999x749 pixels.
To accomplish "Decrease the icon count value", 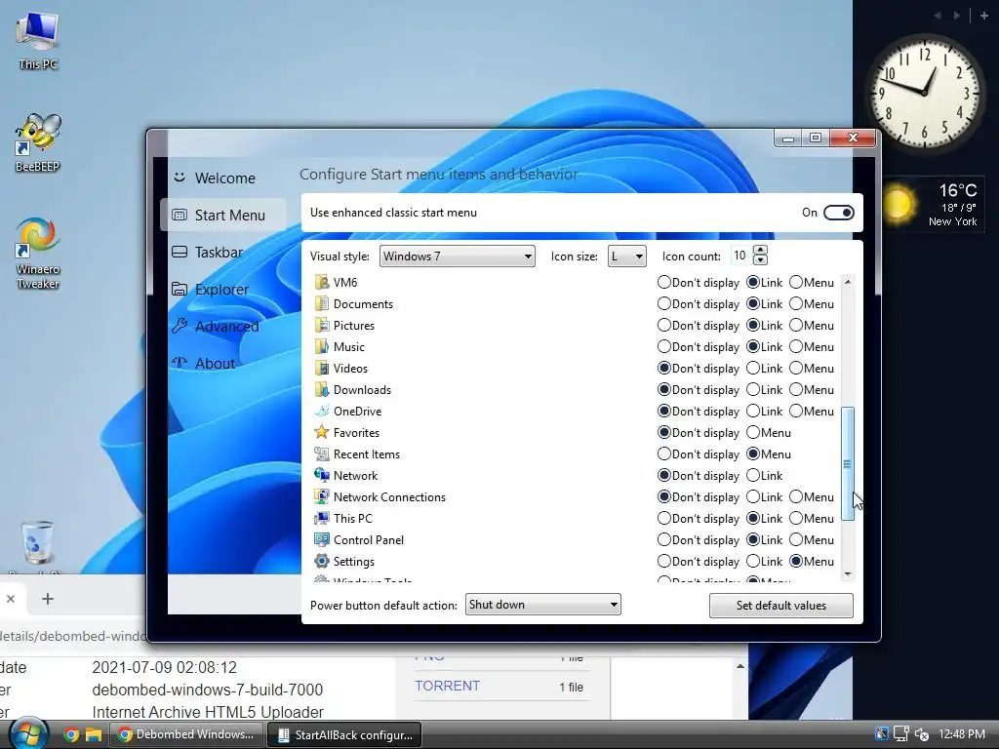I will pyautogui.click(x=760, y=260).
